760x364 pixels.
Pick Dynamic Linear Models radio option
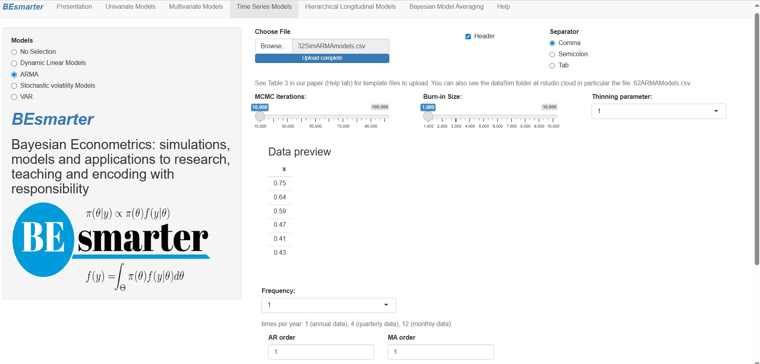[14, 63]
